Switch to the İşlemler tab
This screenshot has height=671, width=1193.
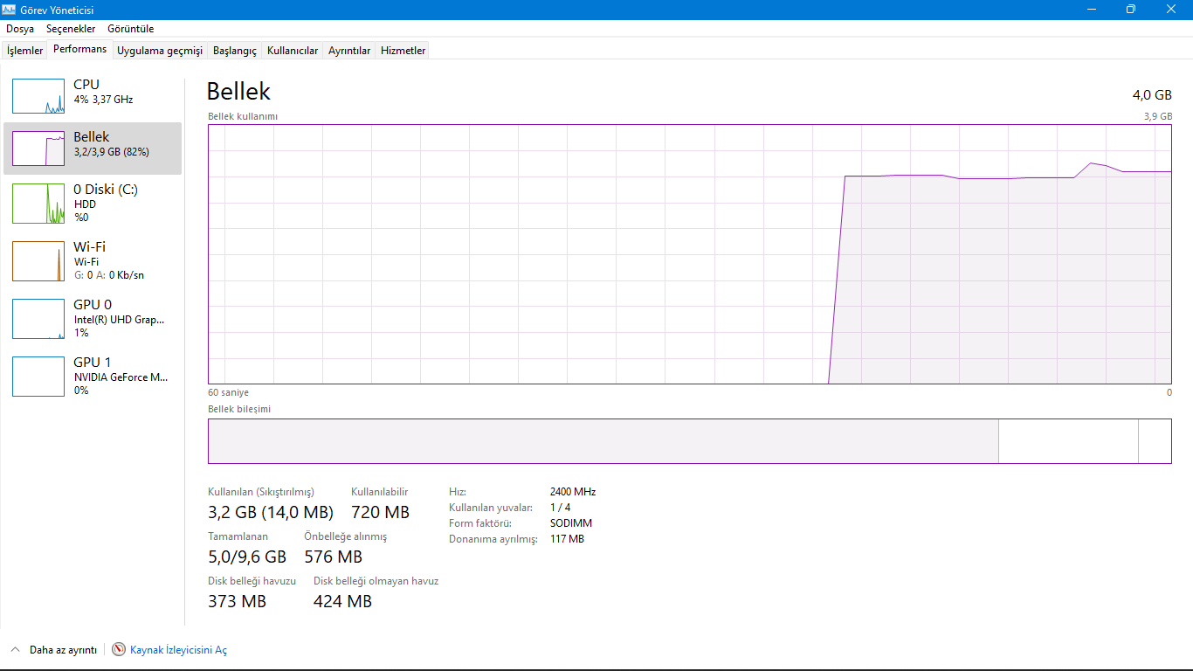(24, 51)
